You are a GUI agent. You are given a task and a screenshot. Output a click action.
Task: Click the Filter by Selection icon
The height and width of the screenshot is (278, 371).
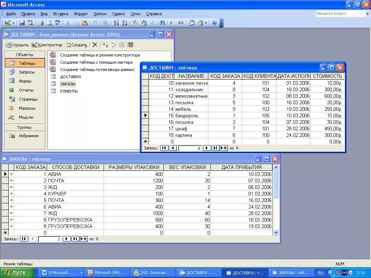[135, 23]
